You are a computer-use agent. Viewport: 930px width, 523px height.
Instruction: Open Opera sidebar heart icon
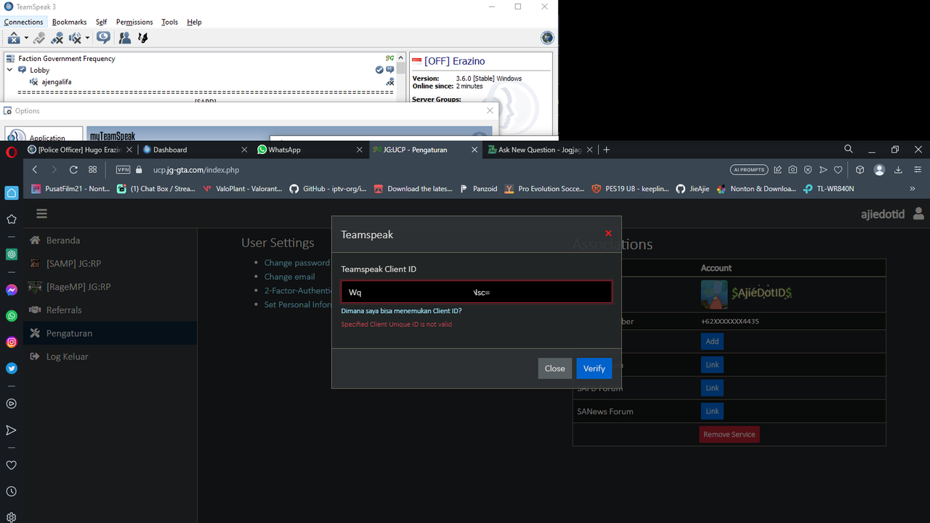pos(12,466)
